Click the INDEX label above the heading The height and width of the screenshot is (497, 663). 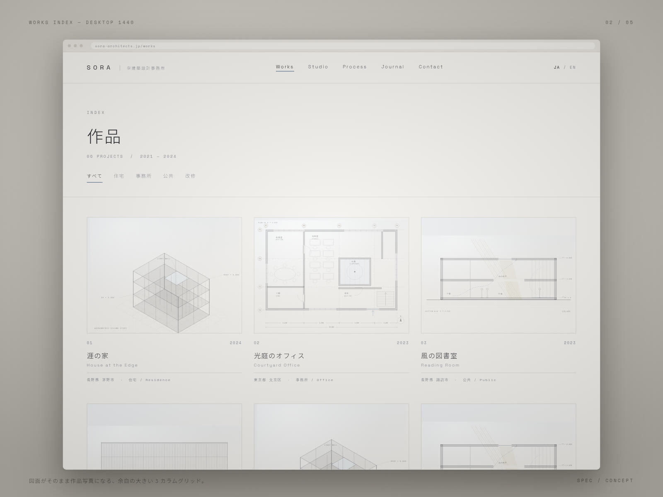tap(96, 113)
